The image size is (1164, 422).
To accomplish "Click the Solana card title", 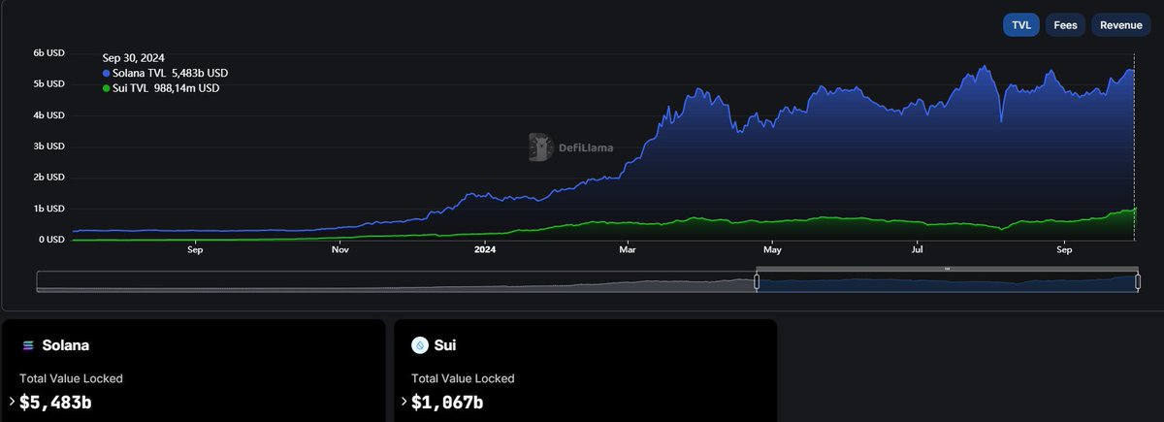I will 66,345.
